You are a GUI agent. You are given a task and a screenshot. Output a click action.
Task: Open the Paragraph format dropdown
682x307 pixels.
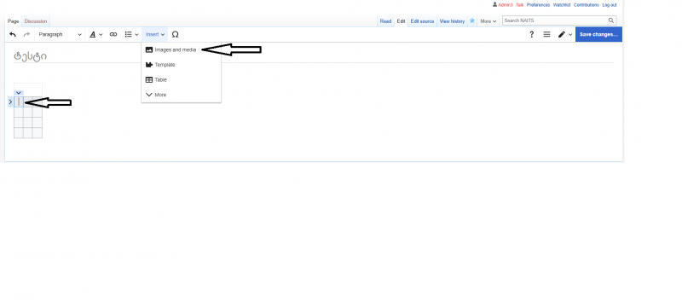coord(60,34)
